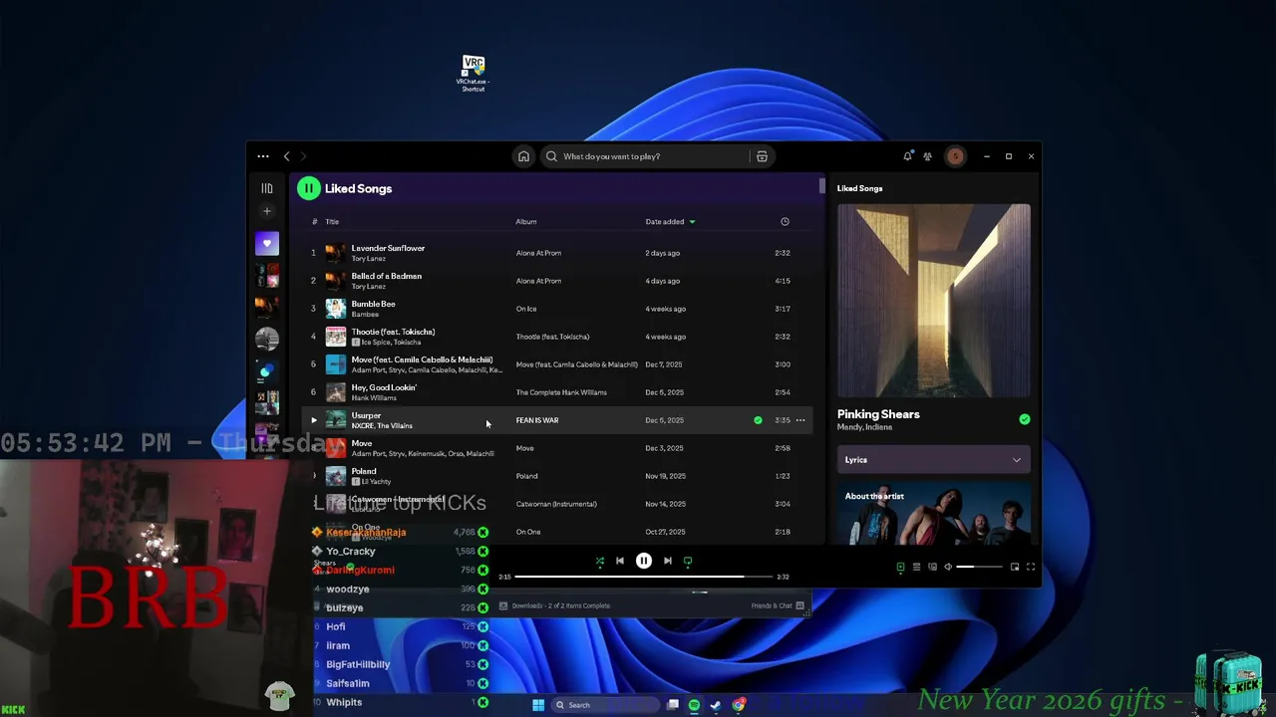Select the 'Lavender Sunflower' song title
Image resolution: width=1276 pixels, height=717 pixels.
click(x=388, y=248)
